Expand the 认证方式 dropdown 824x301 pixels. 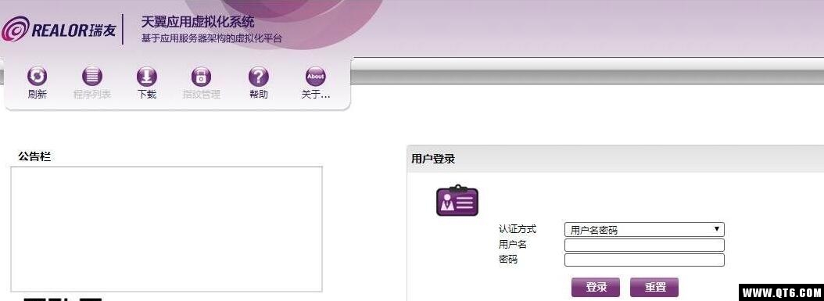pyautogui.click(x=644, y=230)
